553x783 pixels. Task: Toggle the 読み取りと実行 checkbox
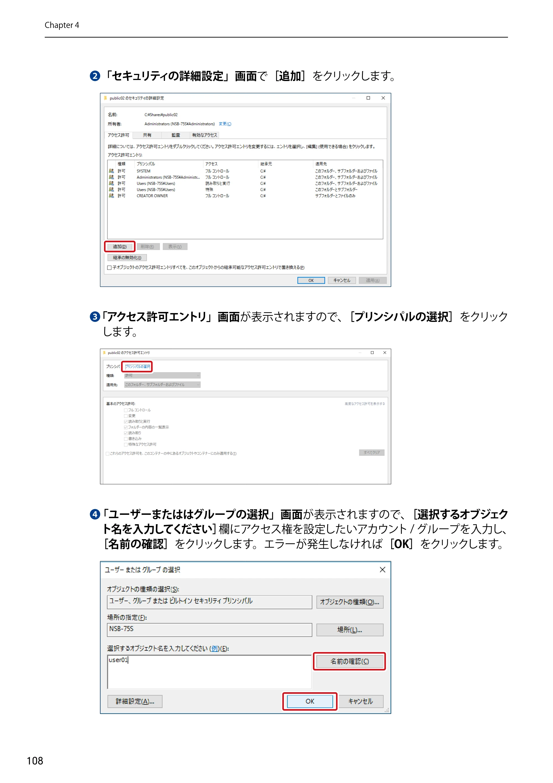(126, 422)
